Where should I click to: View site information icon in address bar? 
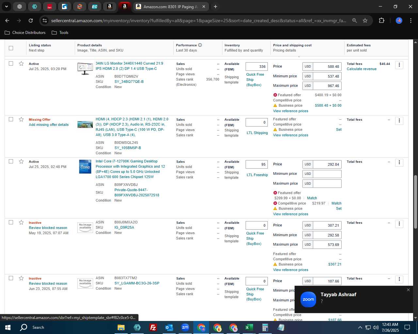tap(45, 21)
